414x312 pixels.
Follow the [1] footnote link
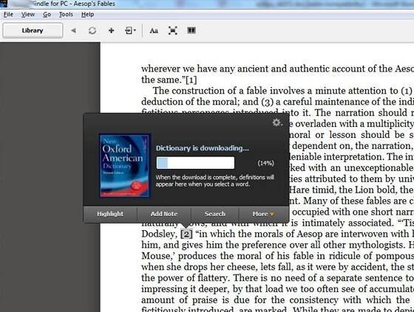pos(191,80)
